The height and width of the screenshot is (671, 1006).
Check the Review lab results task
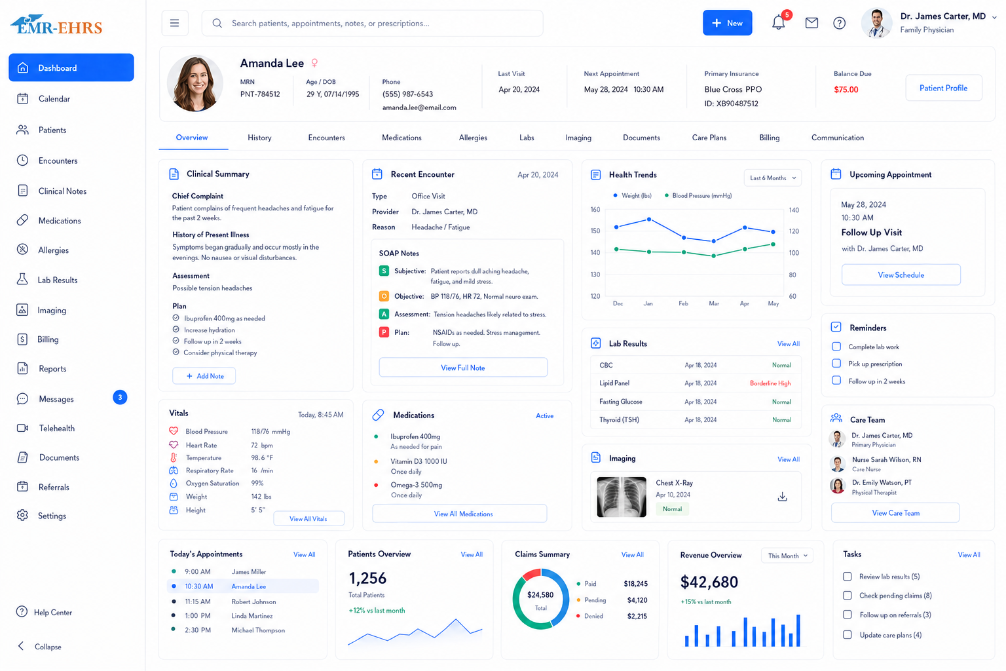(847, 577)
